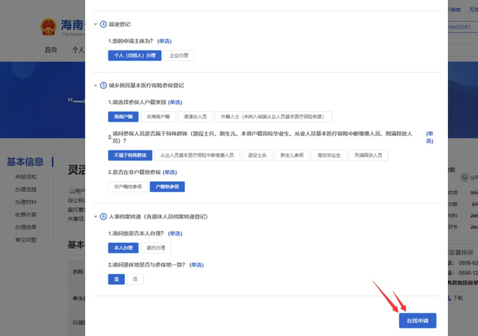Click the national emblem logo icon
478x336 pixels.
48,27
